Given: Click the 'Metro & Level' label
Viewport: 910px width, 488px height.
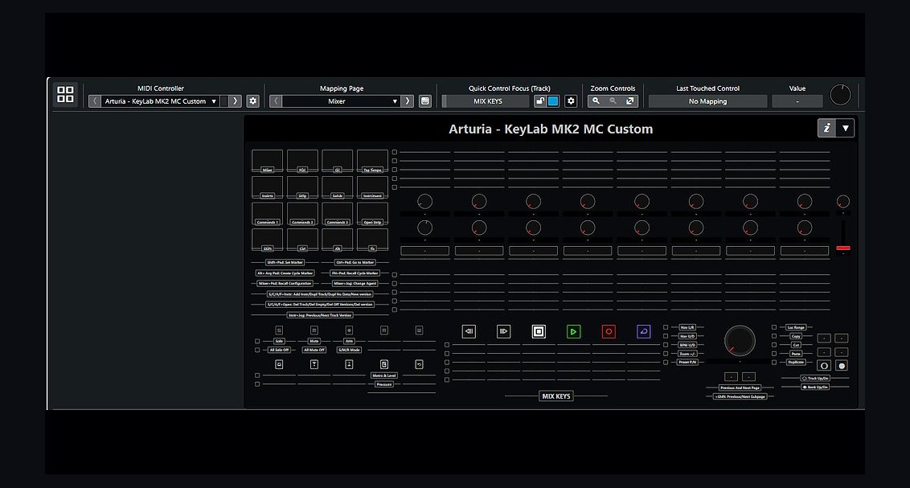Looking at the screenshot, I should [384, 375].
